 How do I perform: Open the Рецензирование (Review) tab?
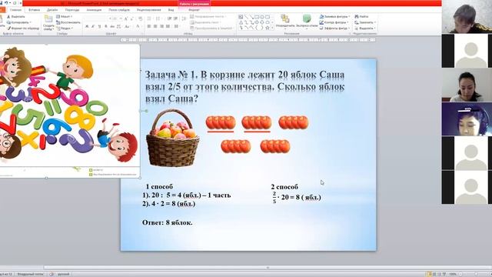148,10
